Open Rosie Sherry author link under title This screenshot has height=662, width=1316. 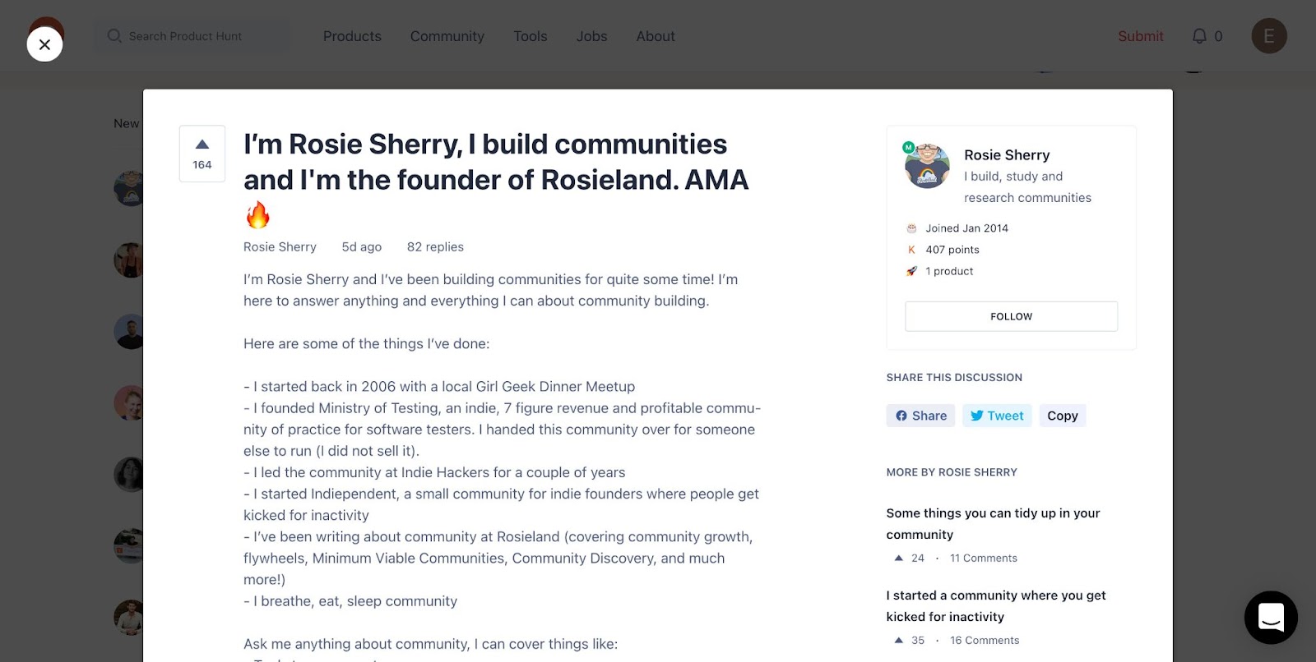click(280, 246)
